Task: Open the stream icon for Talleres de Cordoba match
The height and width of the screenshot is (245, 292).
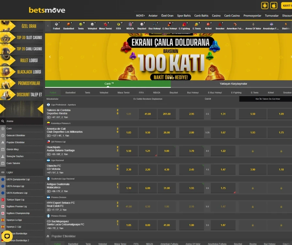Action: click(49, 117)
